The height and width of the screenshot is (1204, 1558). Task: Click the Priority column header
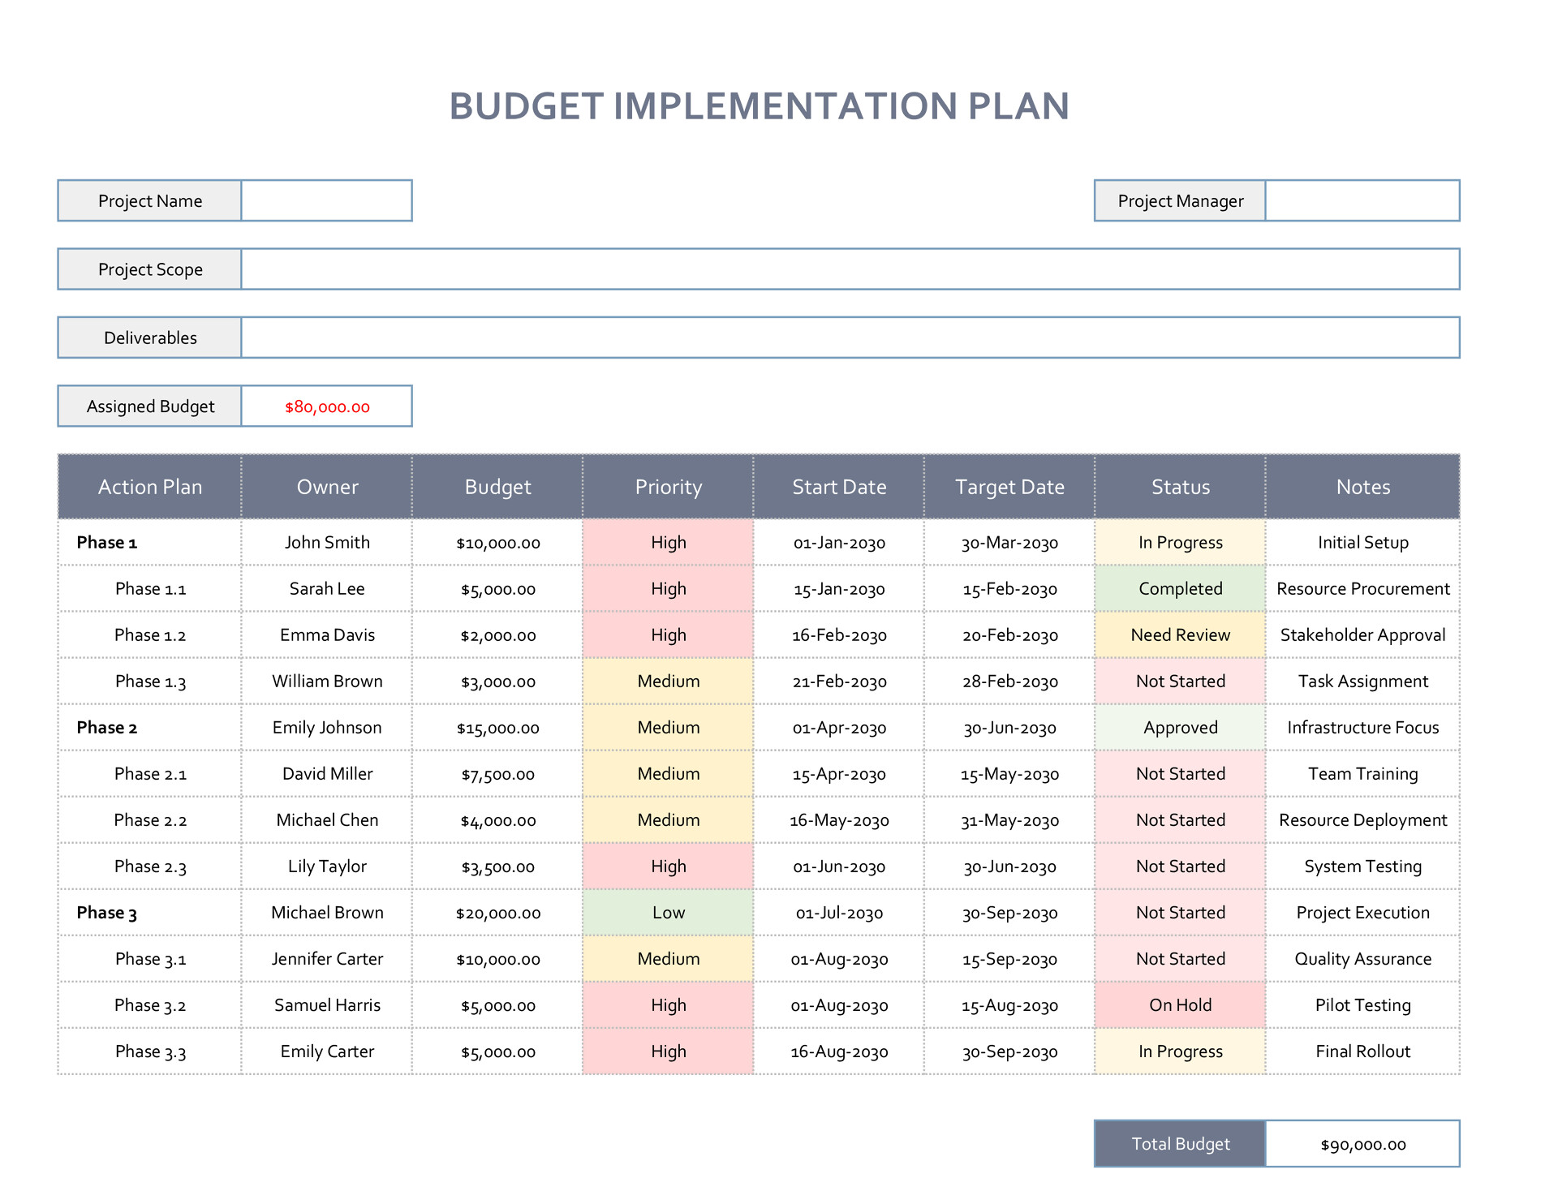(668, 487)
